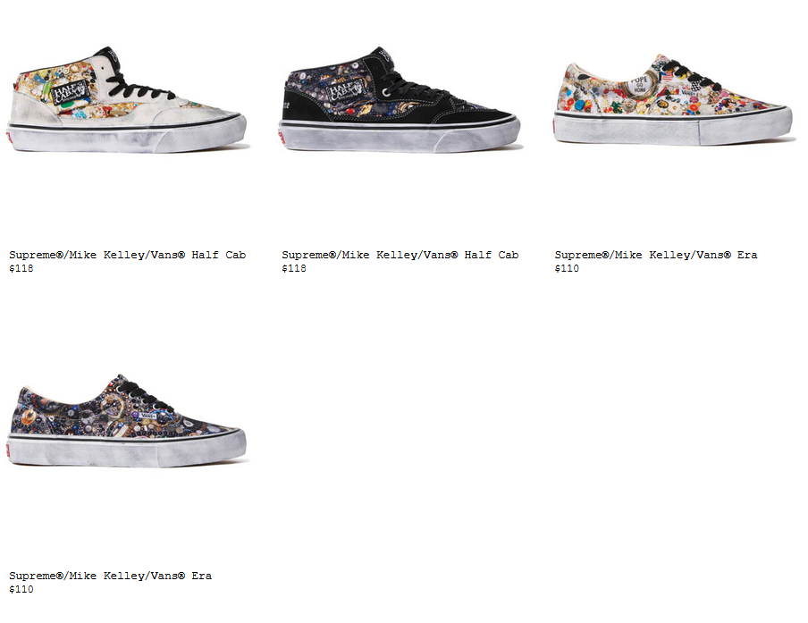Select the $118 price under black Half Cab
Screen dimensions: 808x623
(x=294, y=268)
